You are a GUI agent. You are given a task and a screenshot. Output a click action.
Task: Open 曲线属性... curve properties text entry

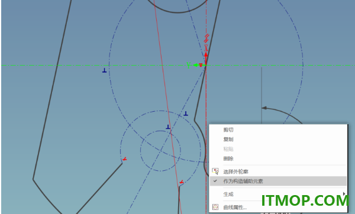pos(235,207)
